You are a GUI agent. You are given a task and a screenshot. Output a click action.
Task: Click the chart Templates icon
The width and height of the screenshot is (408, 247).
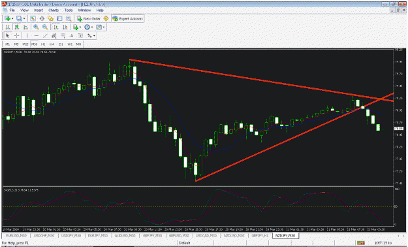99,27
